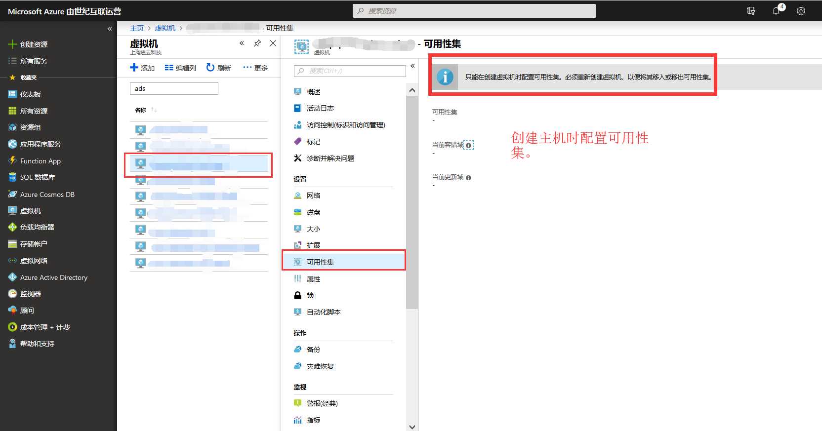Click 虚拟网络 icon

coord(12,261)
